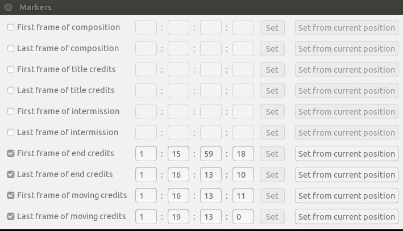Enable Last frame of intermission marker
This screenshot has height=231, width=403.
[x=11, y=132]
